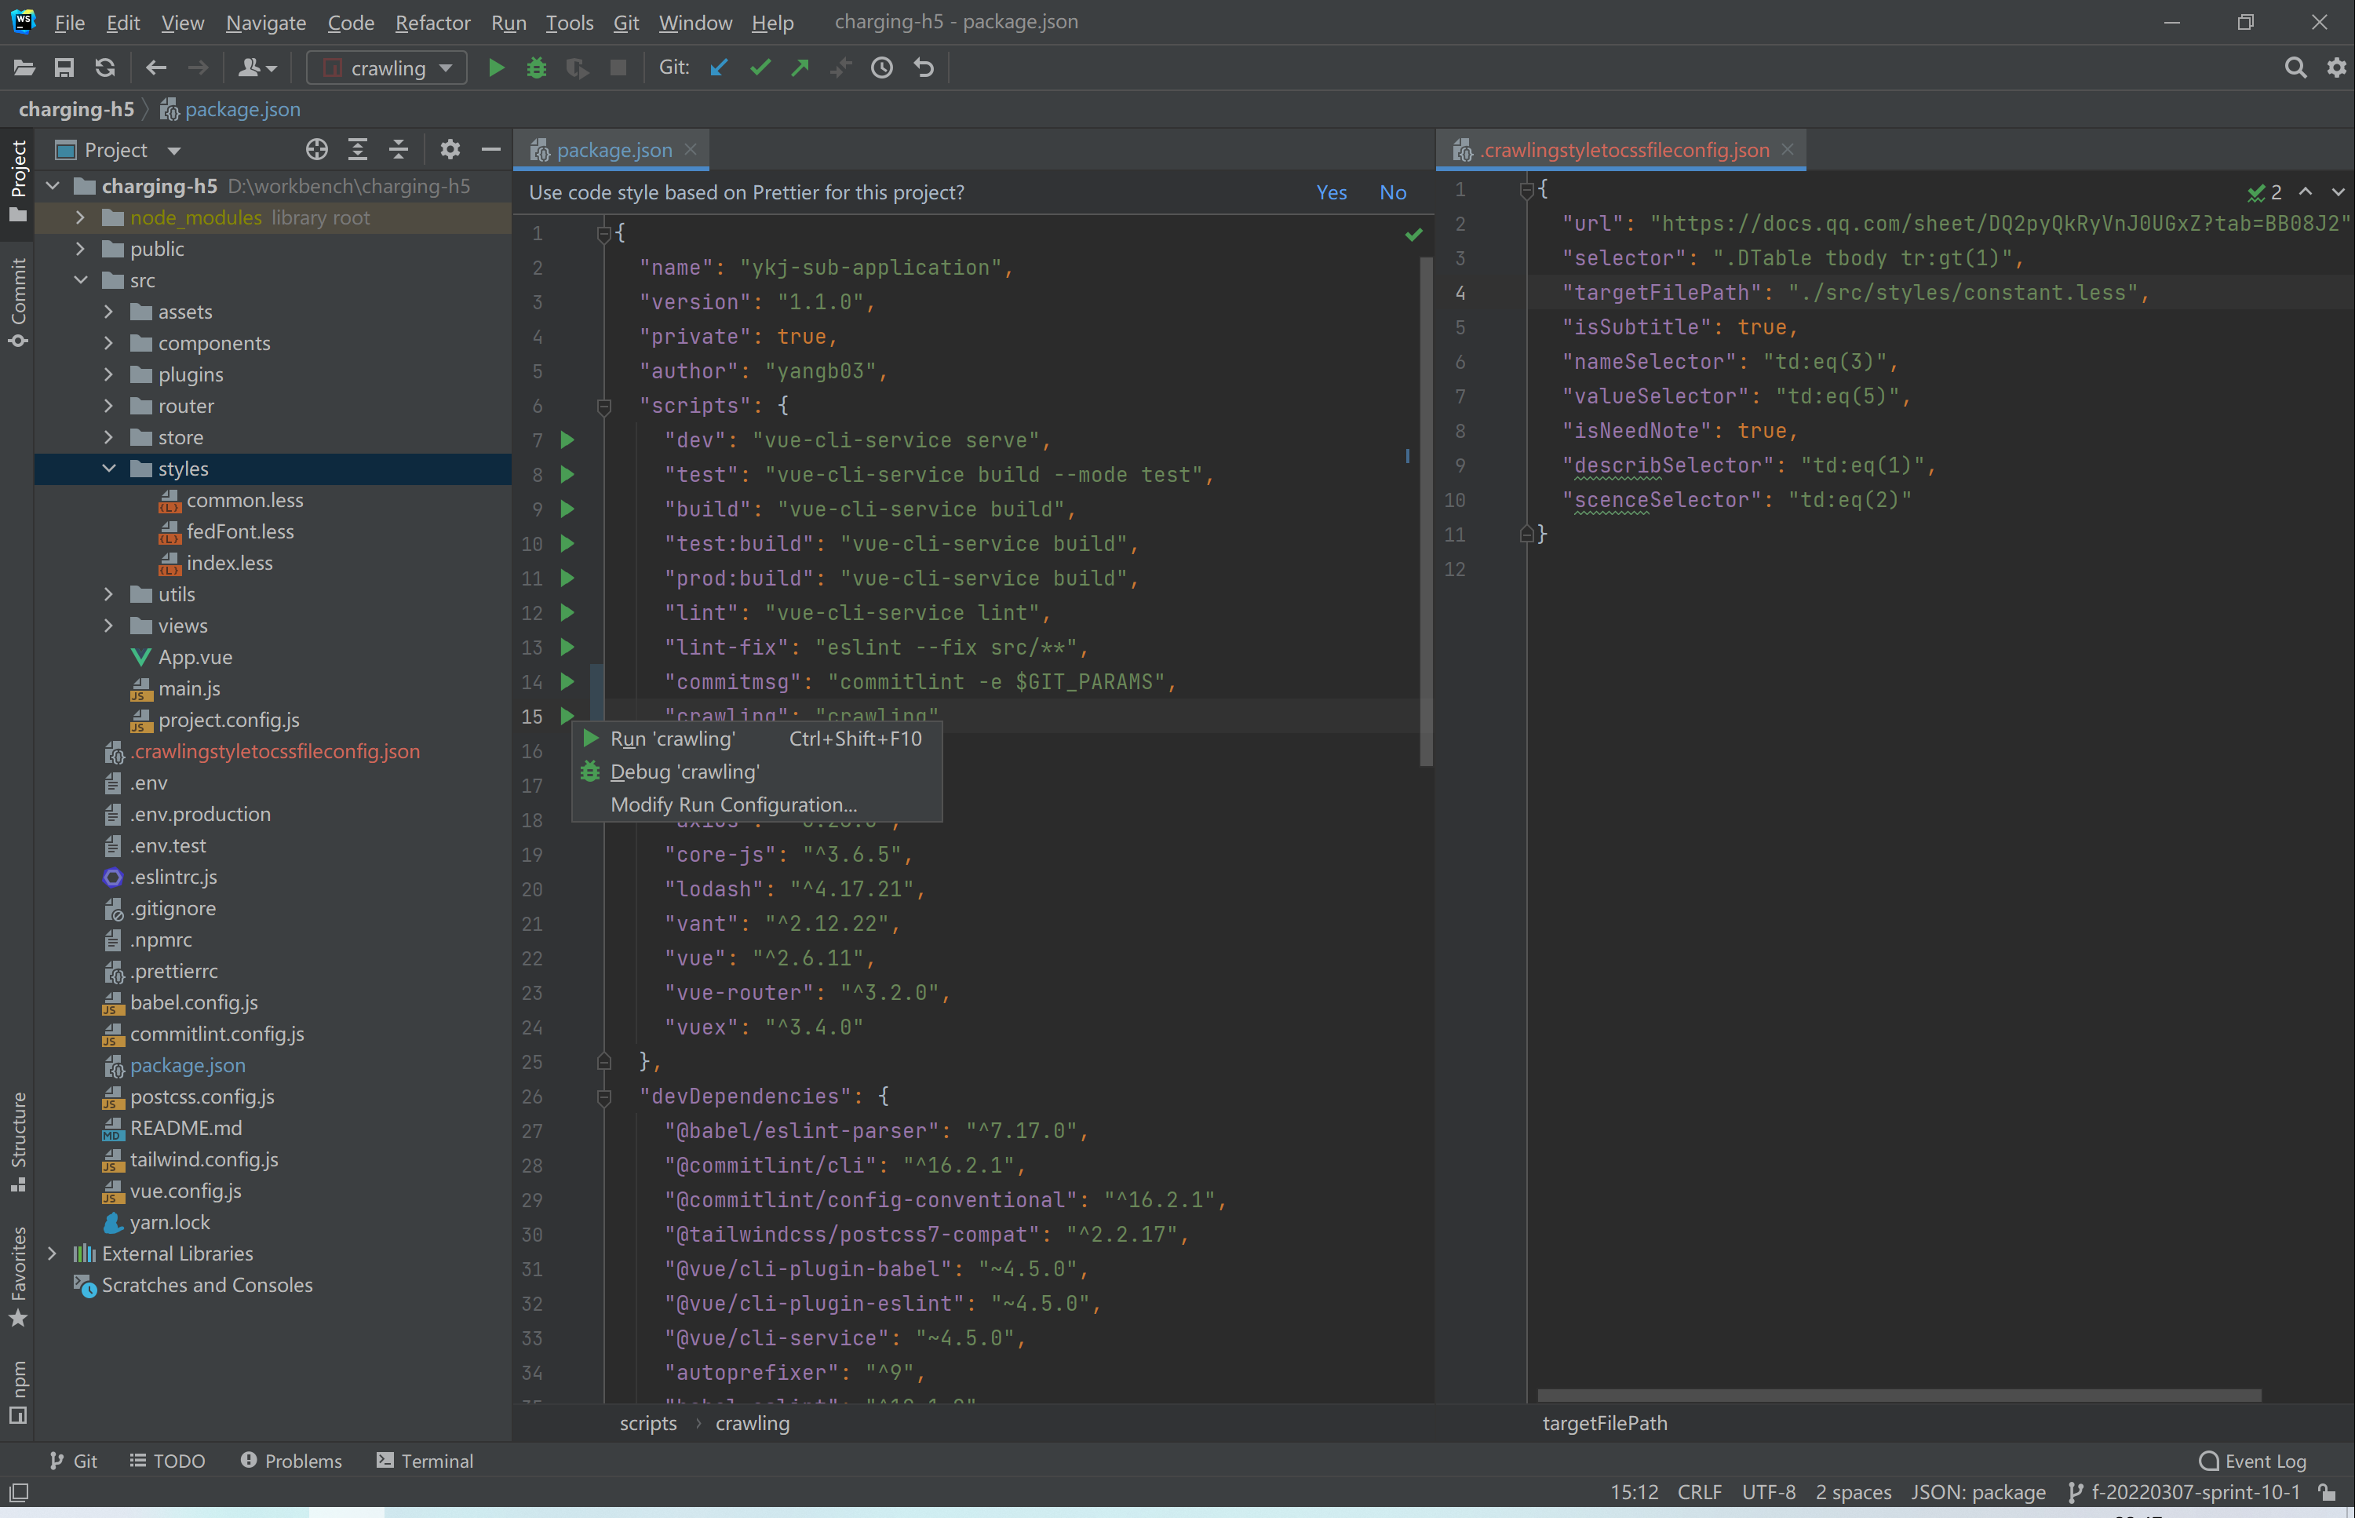Click the Git Commit checkmark icon
Screen dimensions: 2355x1518
(760, 68)
